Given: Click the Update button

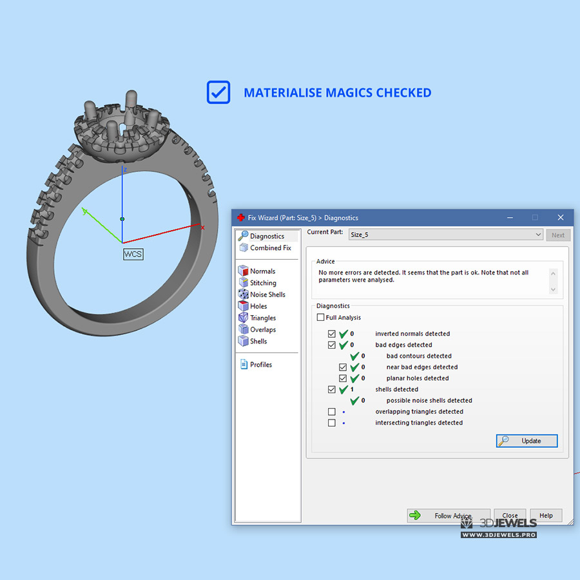Looking at the screenshot, I should tap(527, 441).
